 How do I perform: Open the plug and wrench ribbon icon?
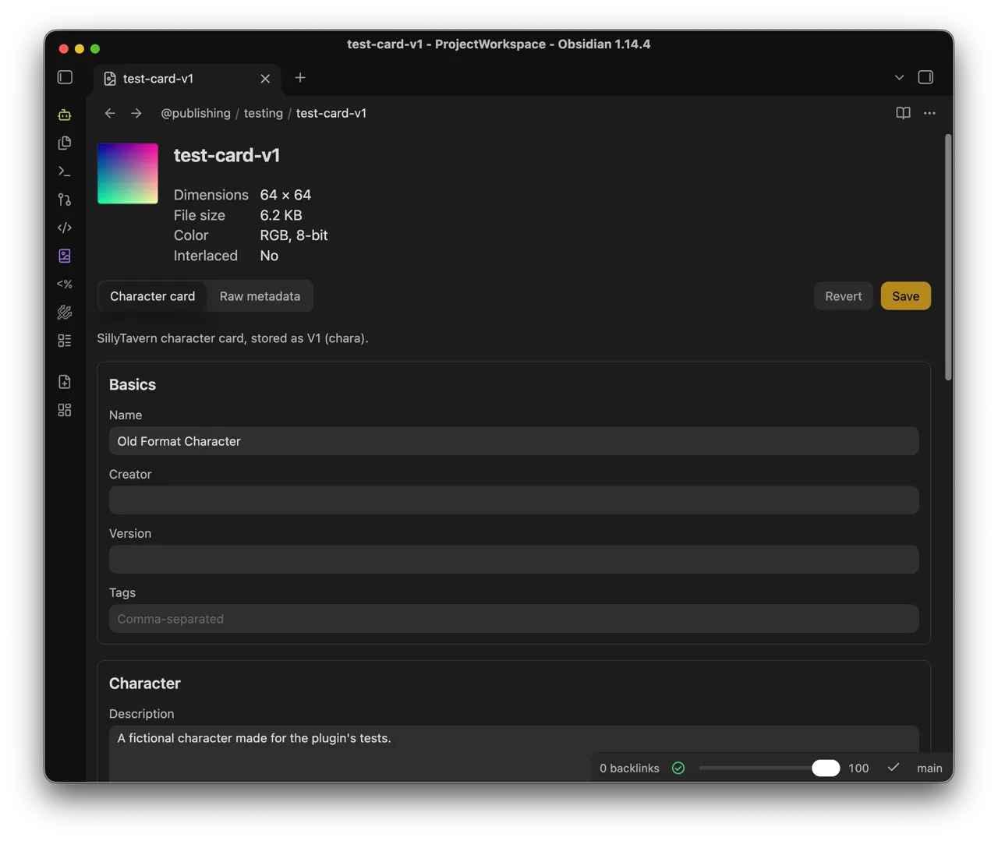click(65, 313)
